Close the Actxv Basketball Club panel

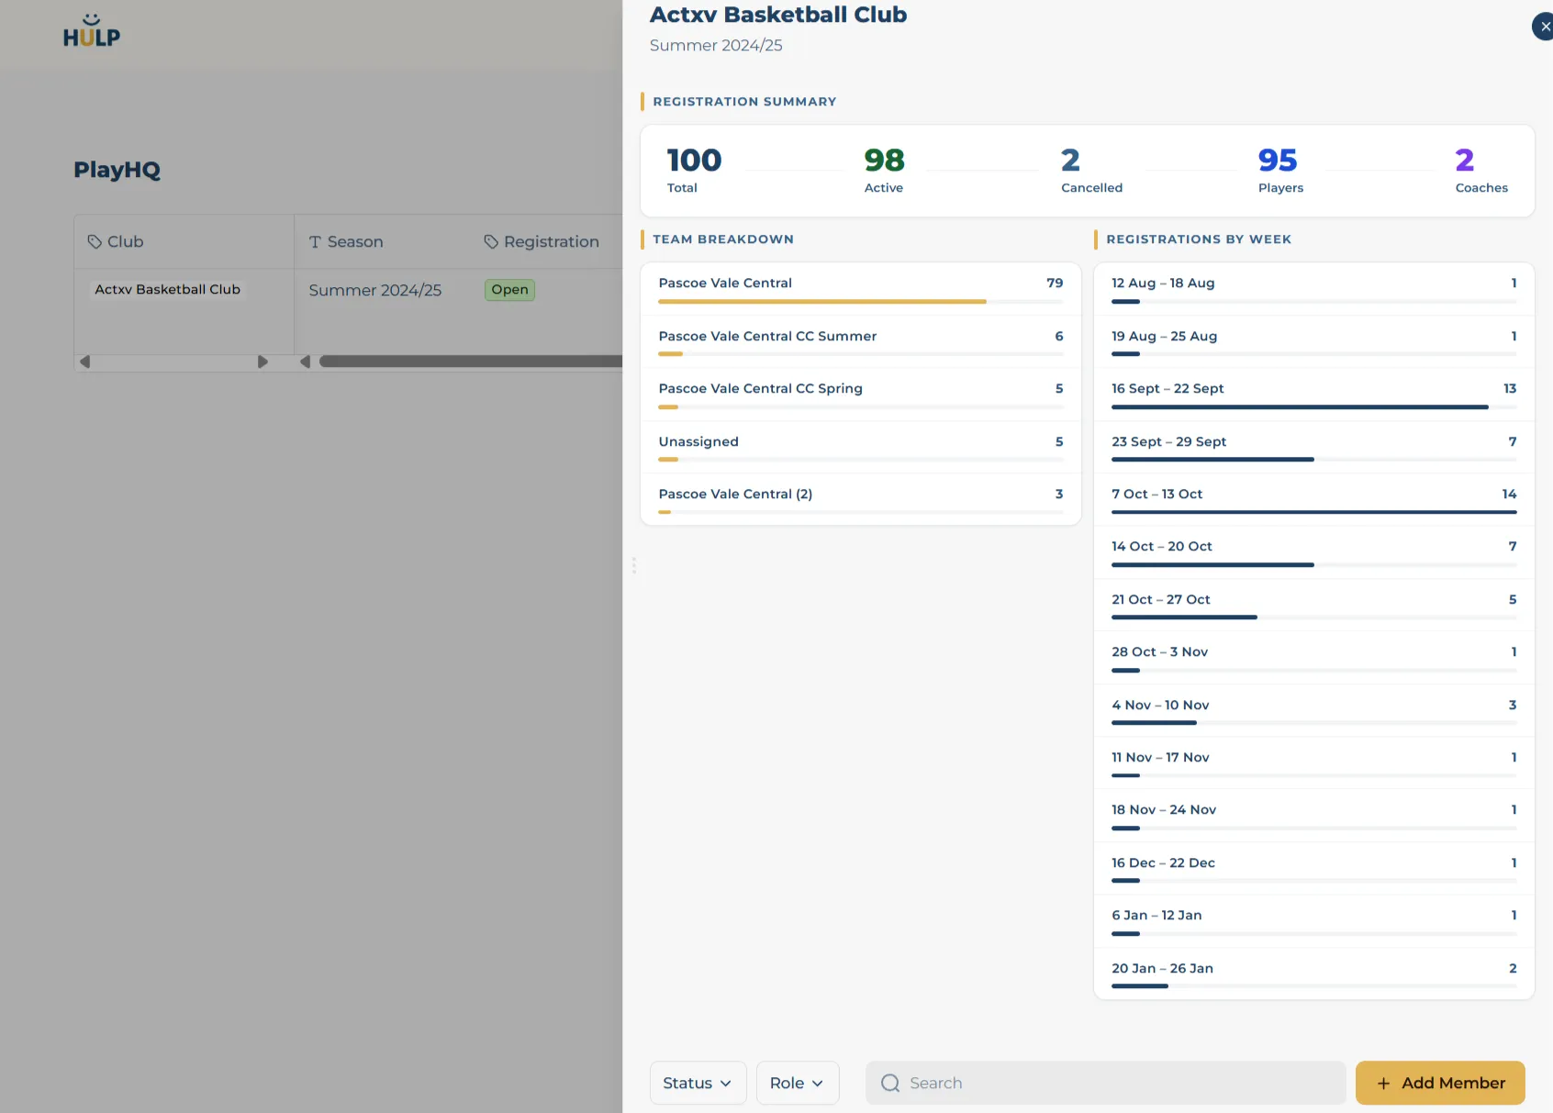click(x=1544, y=27)
